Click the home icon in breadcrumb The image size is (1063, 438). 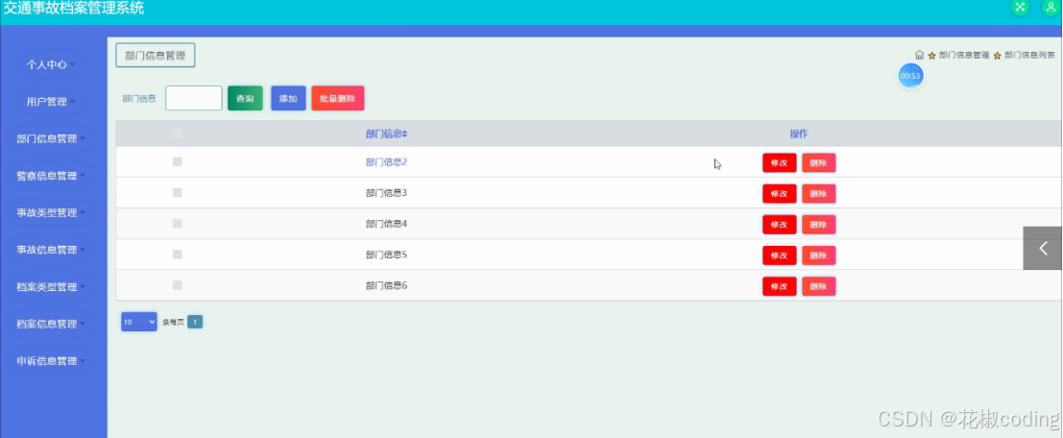919,55
